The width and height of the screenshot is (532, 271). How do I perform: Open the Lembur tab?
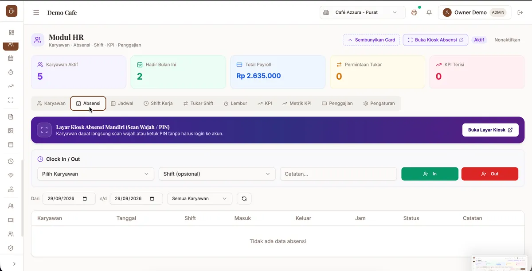point(235,103)
